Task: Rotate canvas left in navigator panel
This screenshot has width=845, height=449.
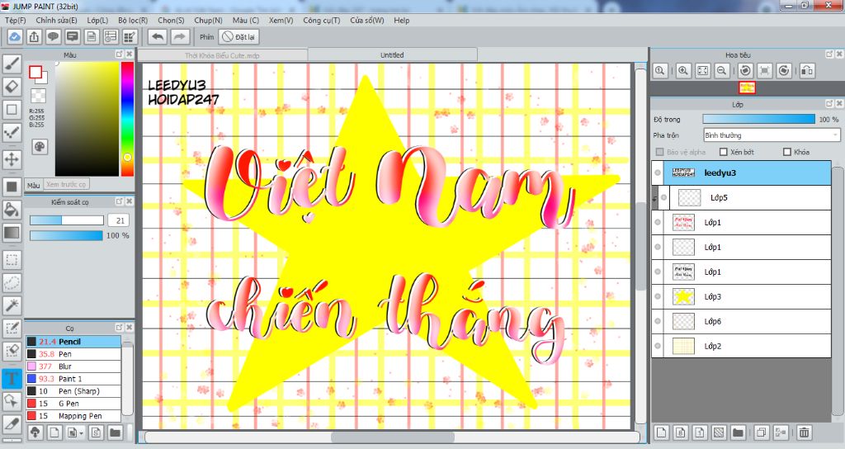Action: (x=745, y=71)
